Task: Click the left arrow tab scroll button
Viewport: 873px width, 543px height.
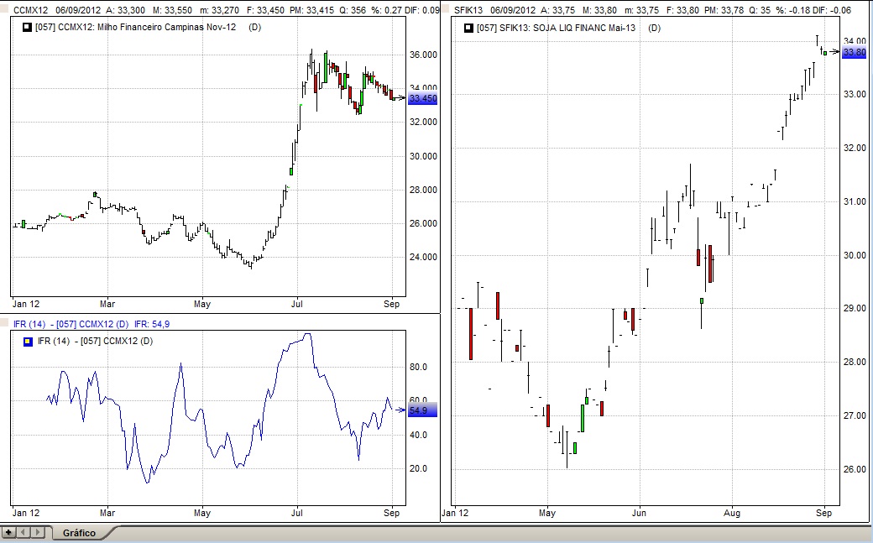Action: click(x=24, y=532)
